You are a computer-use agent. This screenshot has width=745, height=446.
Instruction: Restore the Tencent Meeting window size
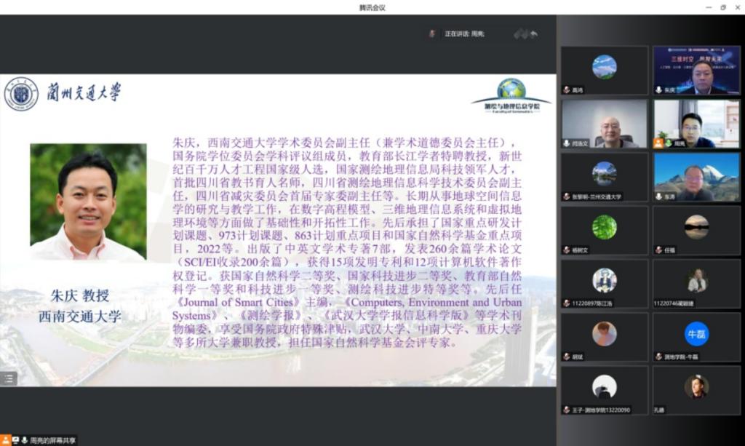(x=722, y=7)
